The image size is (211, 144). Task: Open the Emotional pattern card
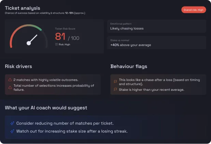click(156, 26)
